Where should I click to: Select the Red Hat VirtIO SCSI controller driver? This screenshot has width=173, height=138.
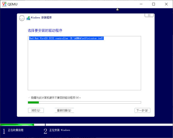pyautogui.click(x=66, y=38)
